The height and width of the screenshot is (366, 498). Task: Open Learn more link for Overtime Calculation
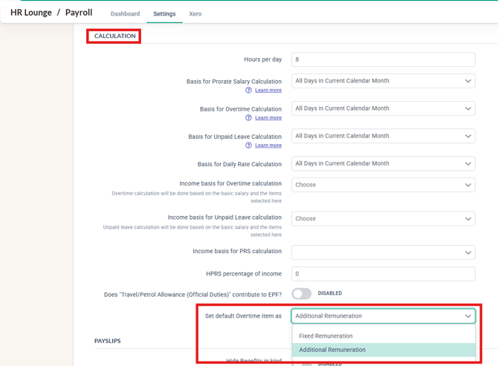tap(268, 118)
